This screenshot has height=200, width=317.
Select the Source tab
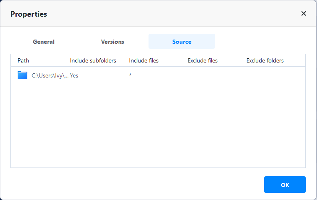182,42
